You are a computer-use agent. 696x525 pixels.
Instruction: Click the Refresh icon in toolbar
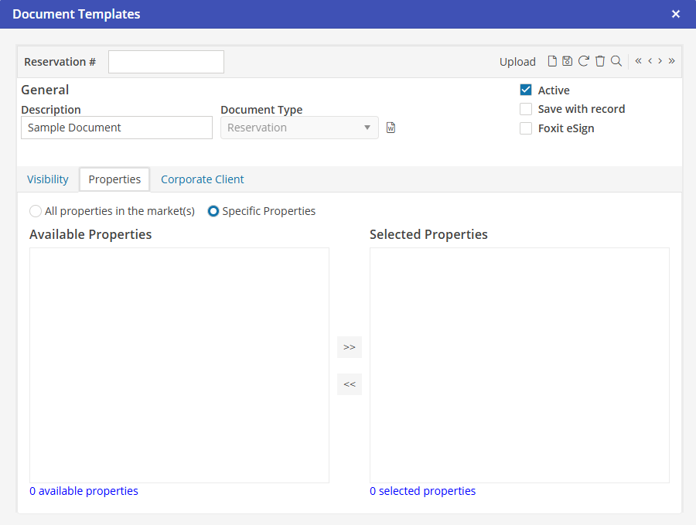click(584, 61)
